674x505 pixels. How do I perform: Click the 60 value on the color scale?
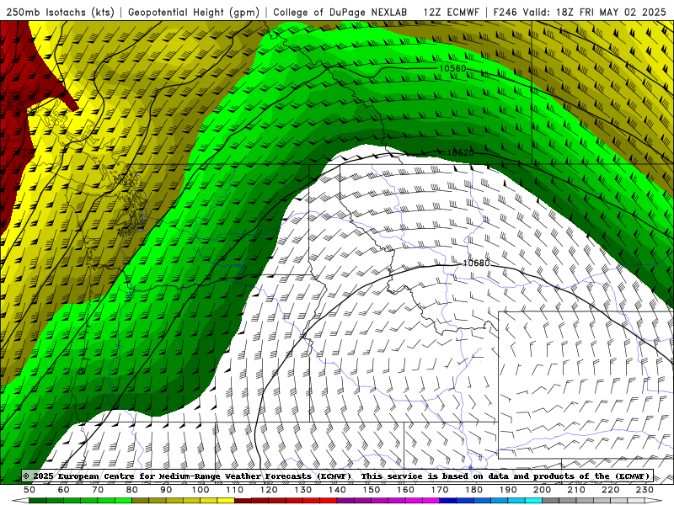(63, 490)
